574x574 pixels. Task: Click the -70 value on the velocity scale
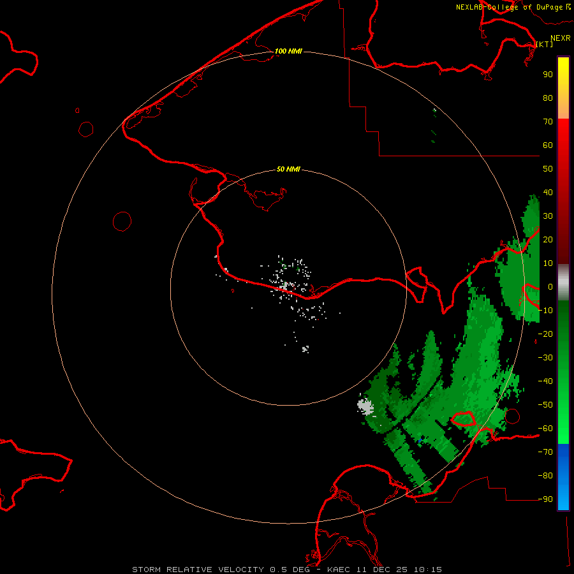click(545, 452)
